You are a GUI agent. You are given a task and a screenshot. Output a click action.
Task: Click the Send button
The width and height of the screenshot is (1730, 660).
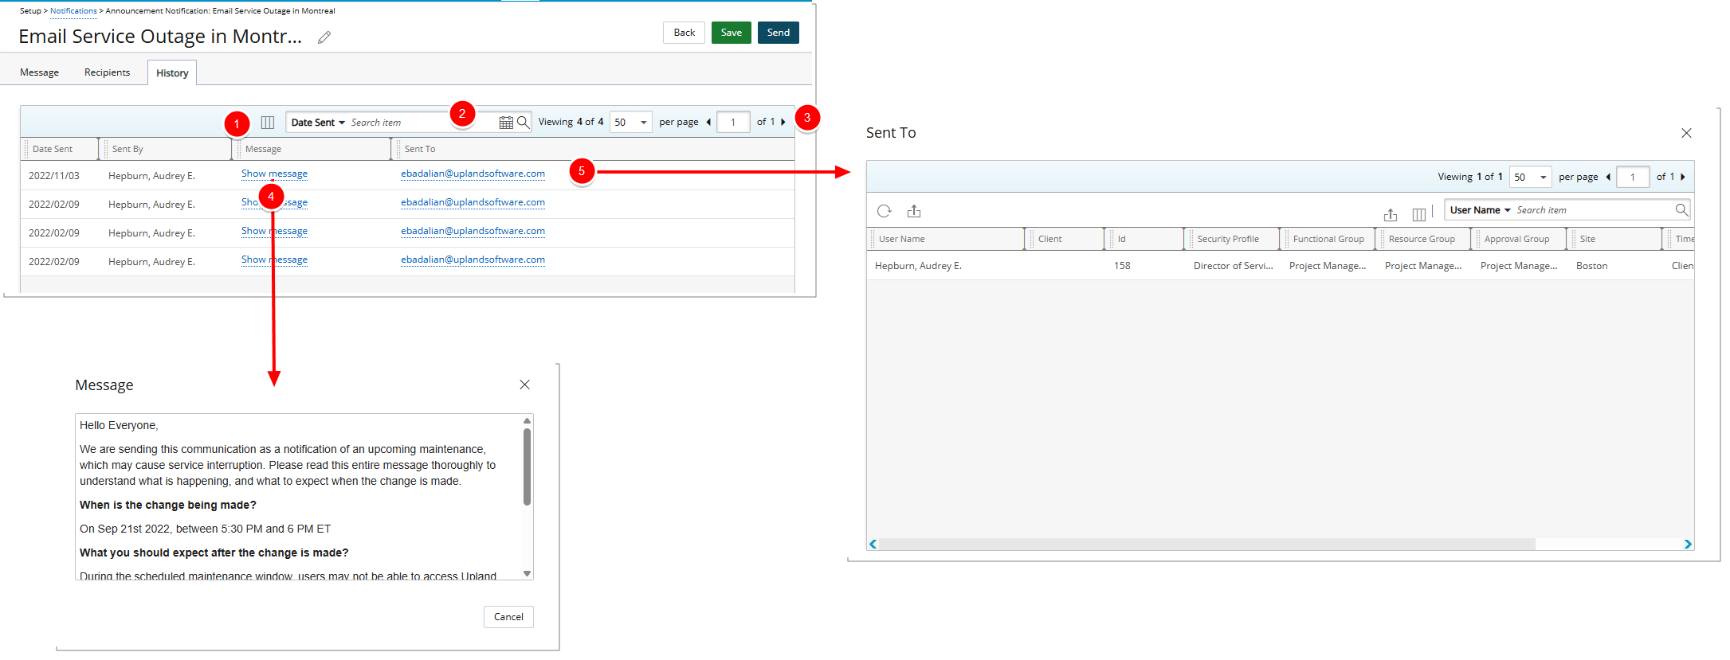(778, 33)
